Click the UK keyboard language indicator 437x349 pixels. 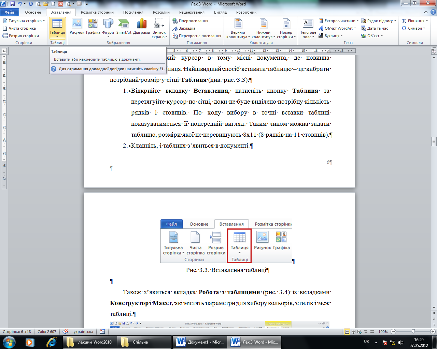(367, 342)
